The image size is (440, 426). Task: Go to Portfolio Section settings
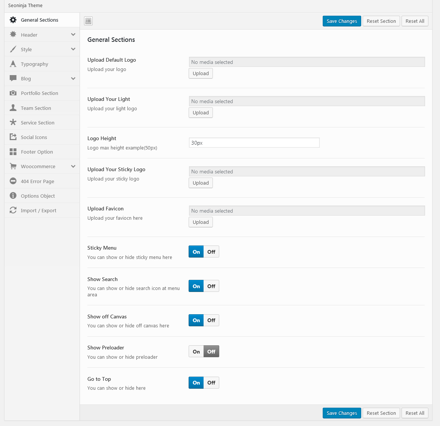point(42,93)
